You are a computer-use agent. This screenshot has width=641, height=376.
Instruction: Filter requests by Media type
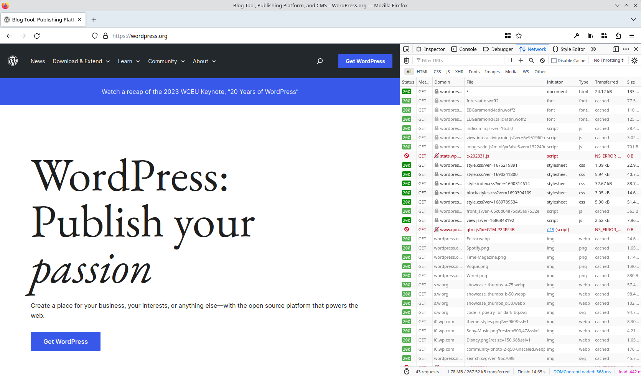click(511, 72)
